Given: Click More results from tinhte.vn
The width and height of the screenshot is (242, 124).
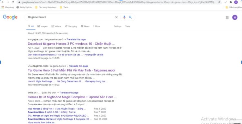Looking at the screenshot, I should [41, 123].
